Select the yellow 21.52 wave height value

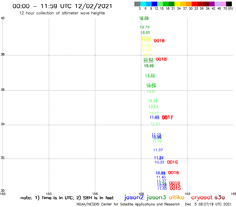point(147,46)
